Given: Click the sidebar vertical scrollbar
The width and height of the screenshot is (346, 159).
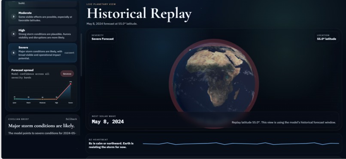Looking at the screenshot, I should [x=81, y=54].
